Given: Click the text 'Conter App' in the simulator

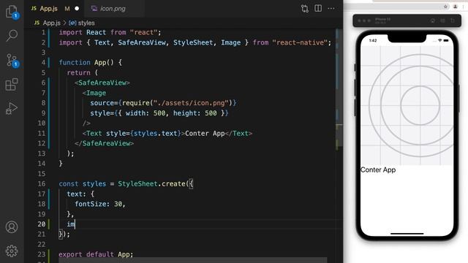Looking at the screenshot, I should [378, 169].
